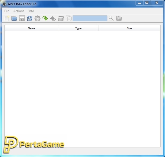Sort list by Type column header
Image resolution: width=165 pixels, height=157 pixels.
click(x=78, y=28)
